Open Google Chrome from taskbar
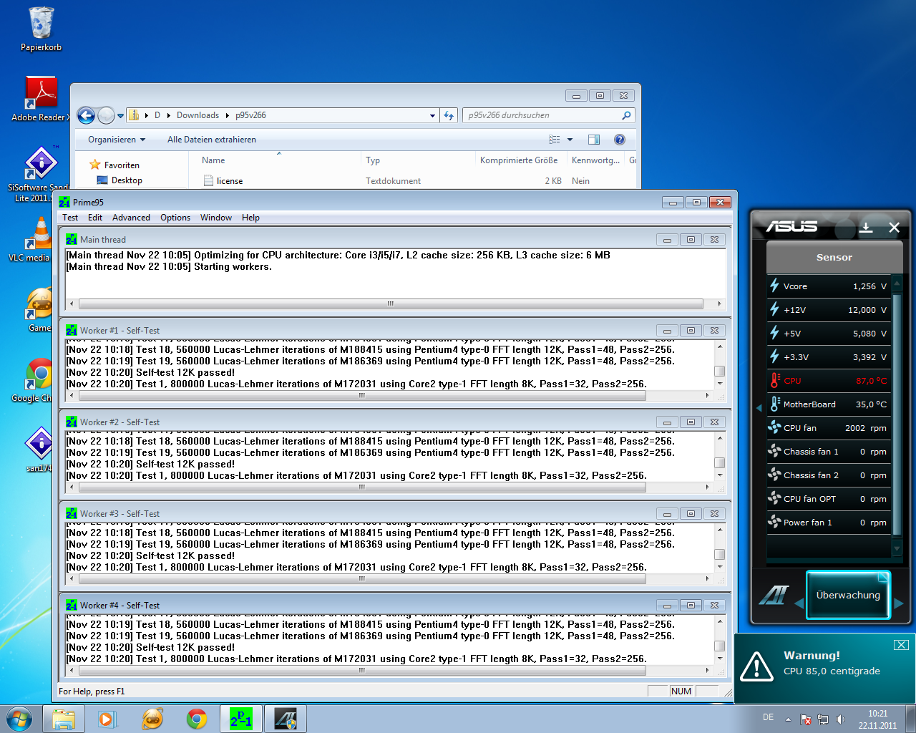916x733 pixels. 197,719
